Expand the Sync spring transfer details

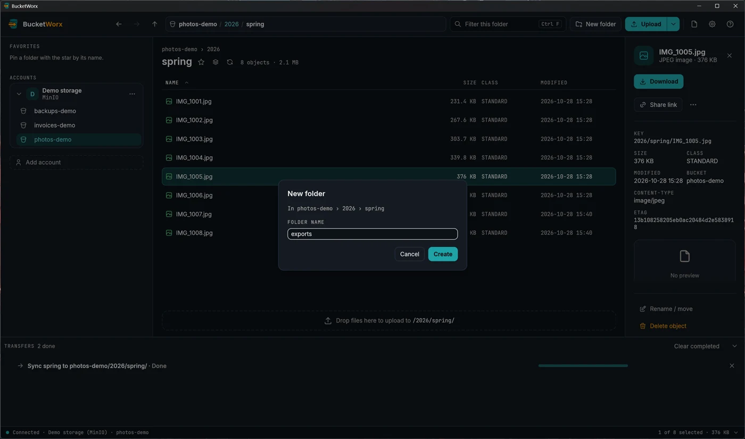tap(20, 366)
